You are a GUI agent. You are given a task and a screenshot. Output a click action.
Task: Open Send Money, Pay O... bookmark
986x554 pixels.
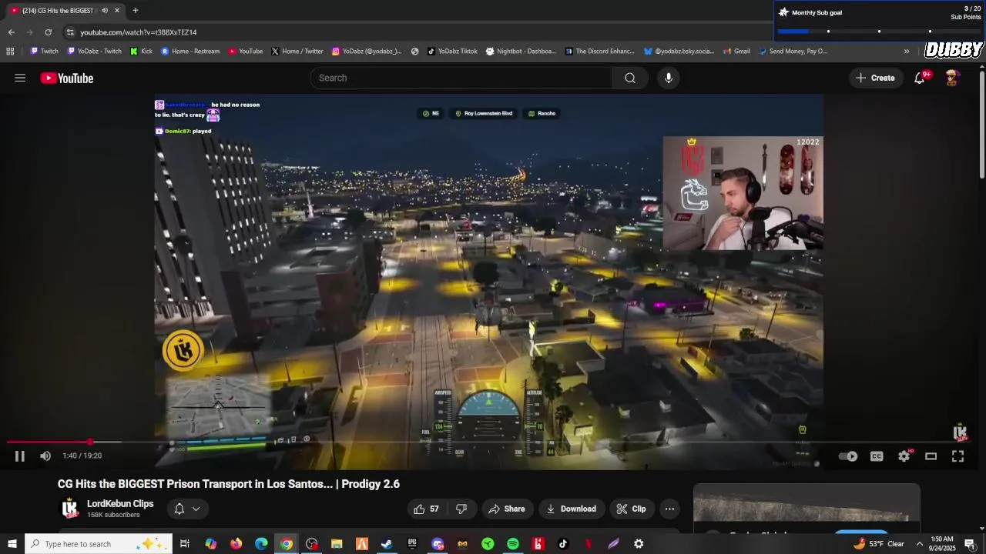click(793, 51)
